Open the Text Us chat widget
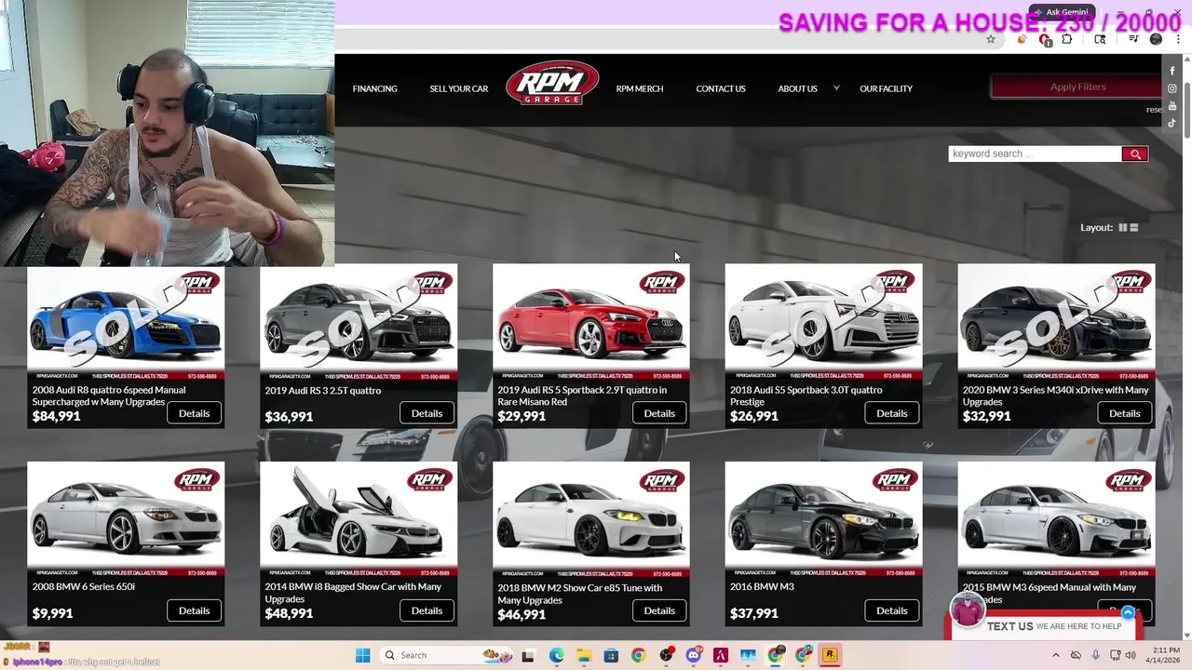 pos(1043,626)
